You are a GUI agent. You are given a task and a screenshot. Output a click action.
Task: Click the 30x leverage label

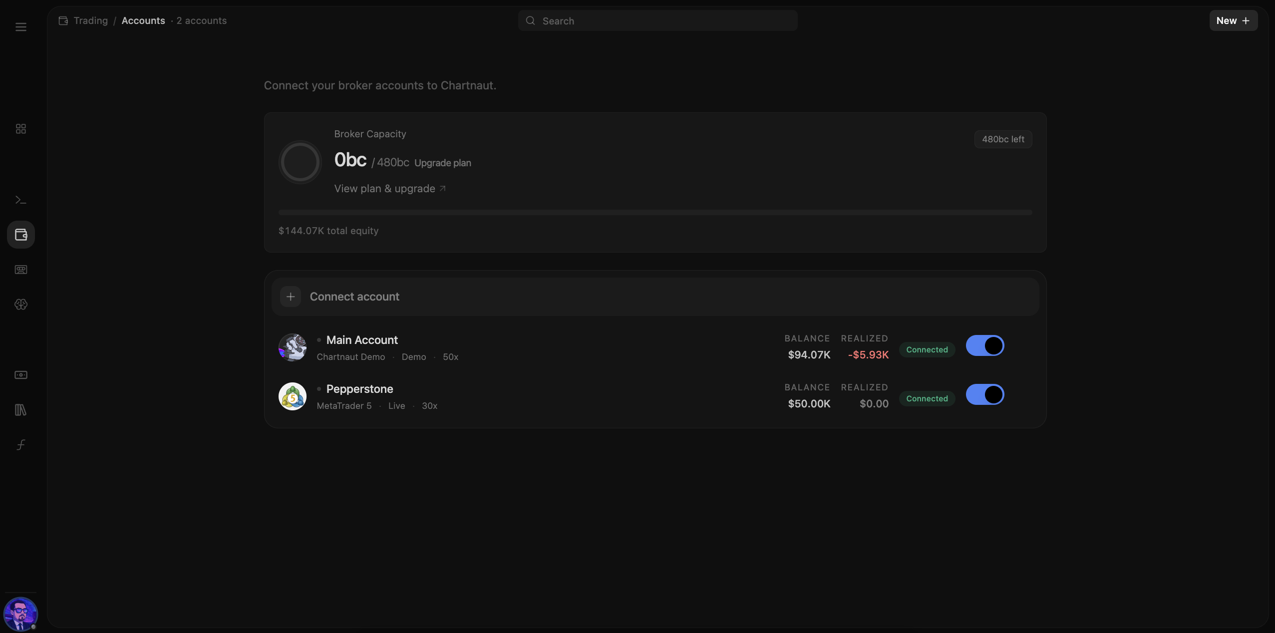(429, 406)
